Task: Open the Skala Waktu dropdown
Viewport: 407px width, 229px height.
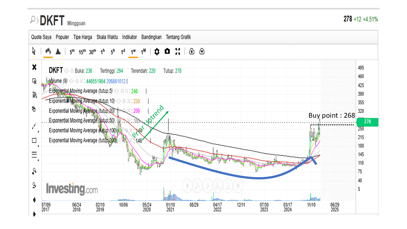Action: pyautogui.click(x=107, y=37)
